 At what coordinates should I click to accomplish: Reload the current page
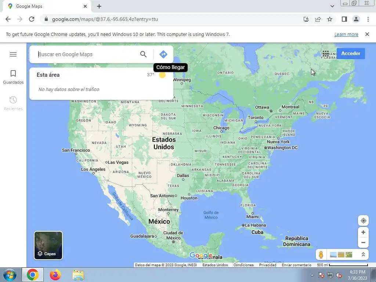tap(32, 19)
